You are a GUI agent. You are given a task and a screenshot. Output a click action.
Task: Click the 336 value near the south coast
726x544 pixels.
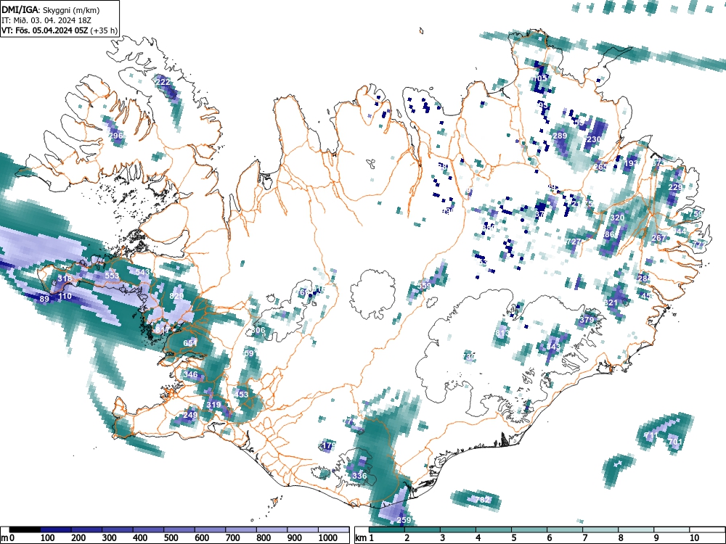pyautogui.click(x=359, y=476)
